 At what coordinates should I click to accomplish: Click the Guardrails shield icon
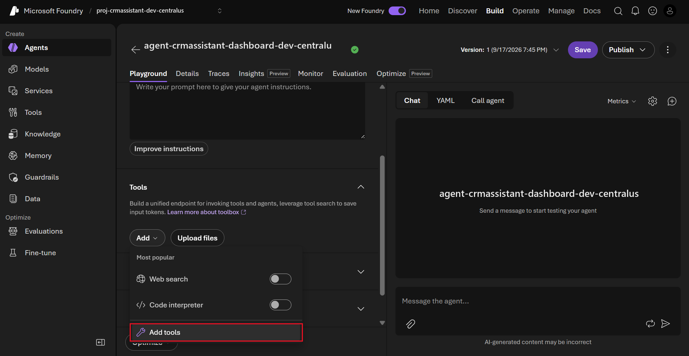point(13,177)
